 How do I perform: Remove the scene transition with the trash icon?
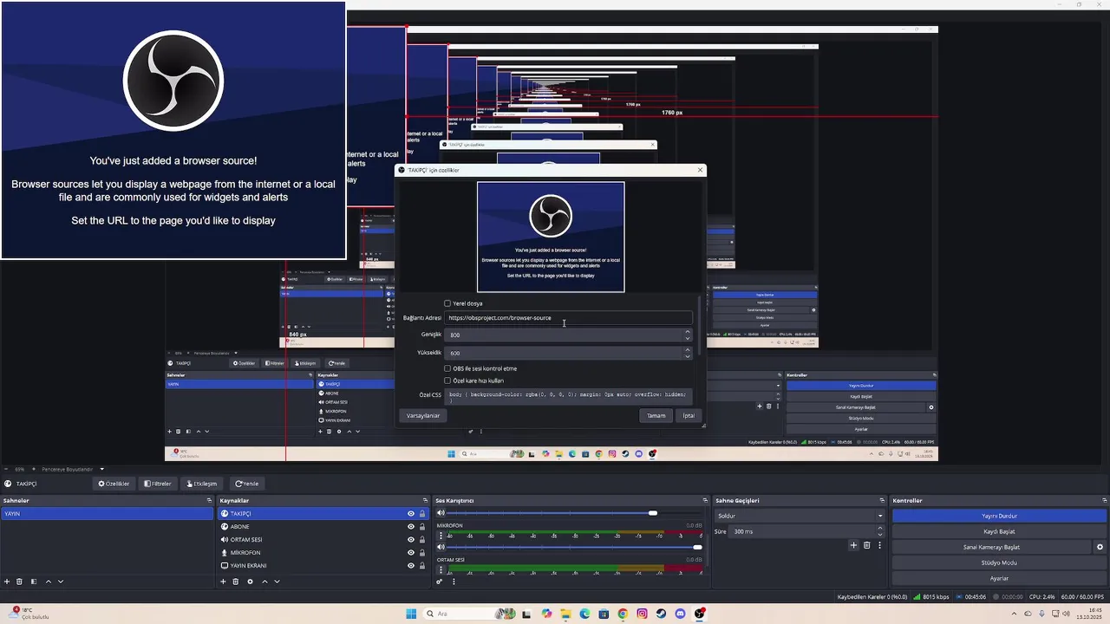click(866, 545)
